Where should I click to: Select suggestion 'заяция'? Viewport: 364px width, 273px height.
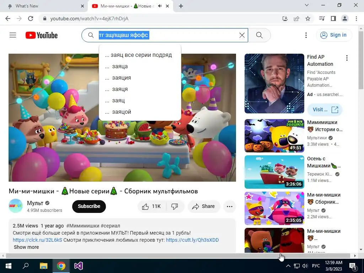tap(140, 78)
